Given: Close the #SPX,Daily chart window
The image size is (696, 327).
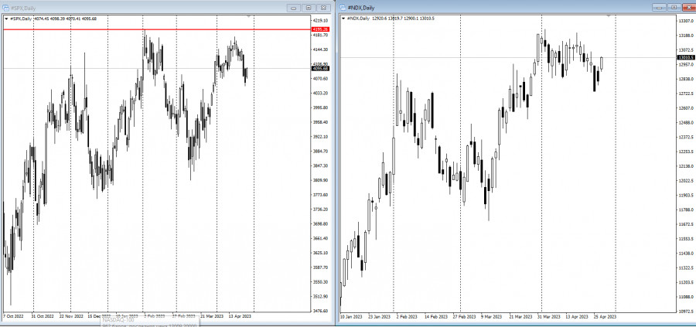Looking at the screenshot, I should [324, 8].
